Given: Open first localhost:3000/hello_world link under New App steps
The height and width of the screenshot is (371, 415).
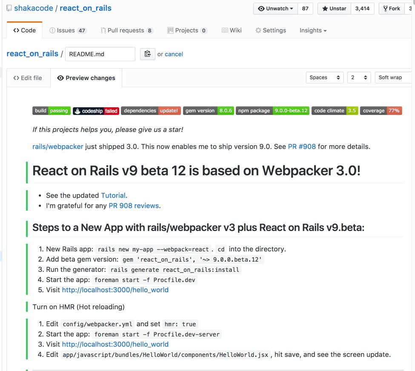Looking at the screenshot, I should coord(115,290).
